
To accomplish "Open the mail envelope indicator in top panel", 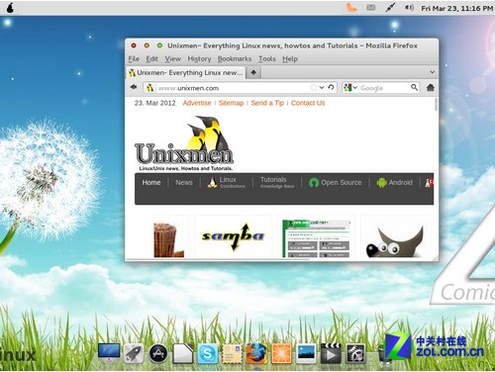I will pyautogui.click(x=371, y=8).
